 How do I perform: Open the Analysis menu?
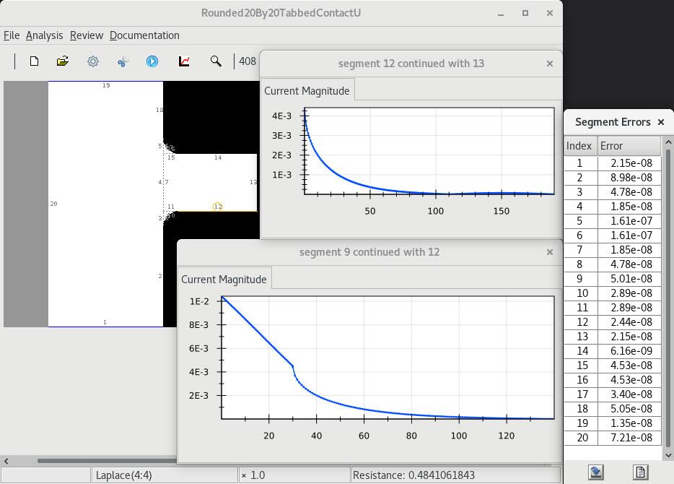44,35
